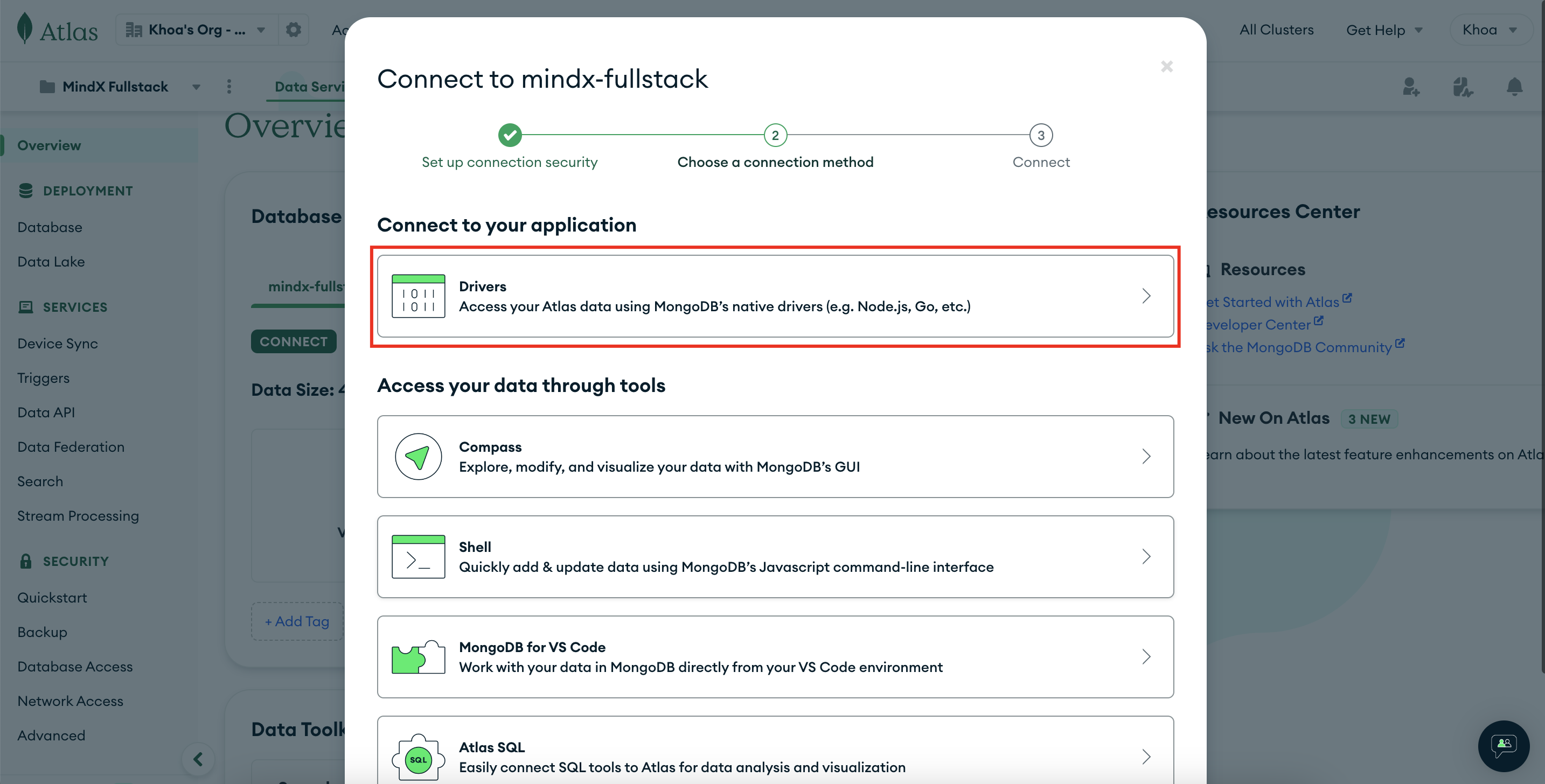The width and height of the screenshot is (1545, 784).
Task: Open the notifications bell icon
Action: [x=1514, y=87]
